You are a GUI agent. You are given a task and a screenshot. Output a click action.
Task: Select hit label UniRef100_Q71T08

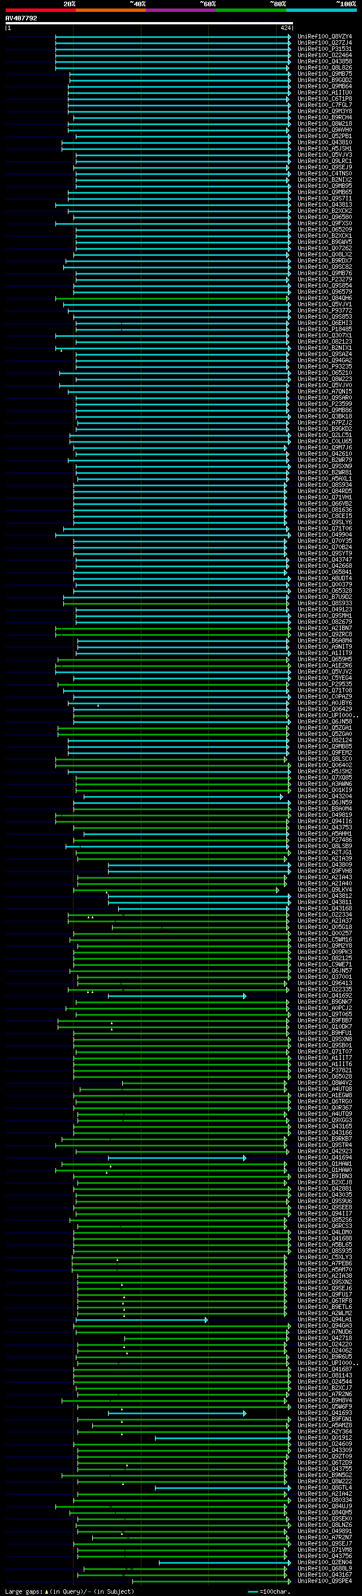(x=325, y=690)
